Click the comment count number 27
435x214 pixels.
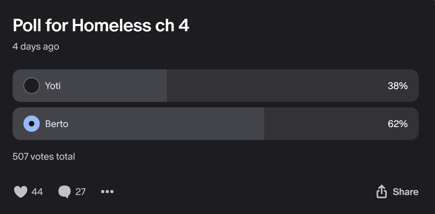click(x=80, y=192)
